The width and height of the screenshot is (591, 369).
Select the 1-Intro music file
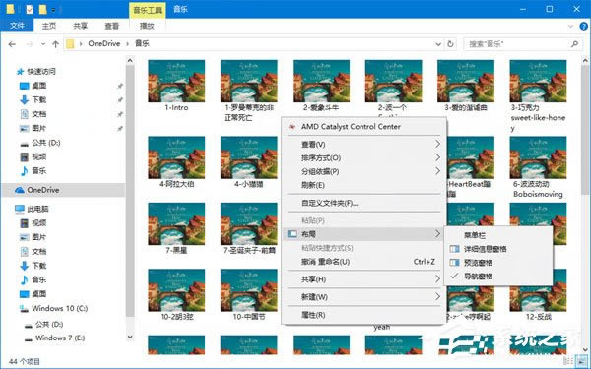[x=176, y=86]
